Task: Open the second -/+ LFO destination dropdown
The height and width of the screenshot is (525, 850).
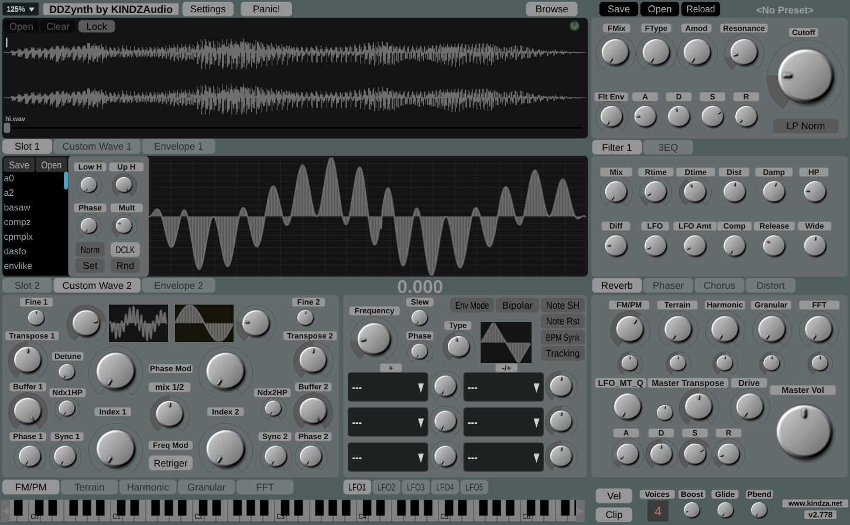Action: click(x=503, y=422)
